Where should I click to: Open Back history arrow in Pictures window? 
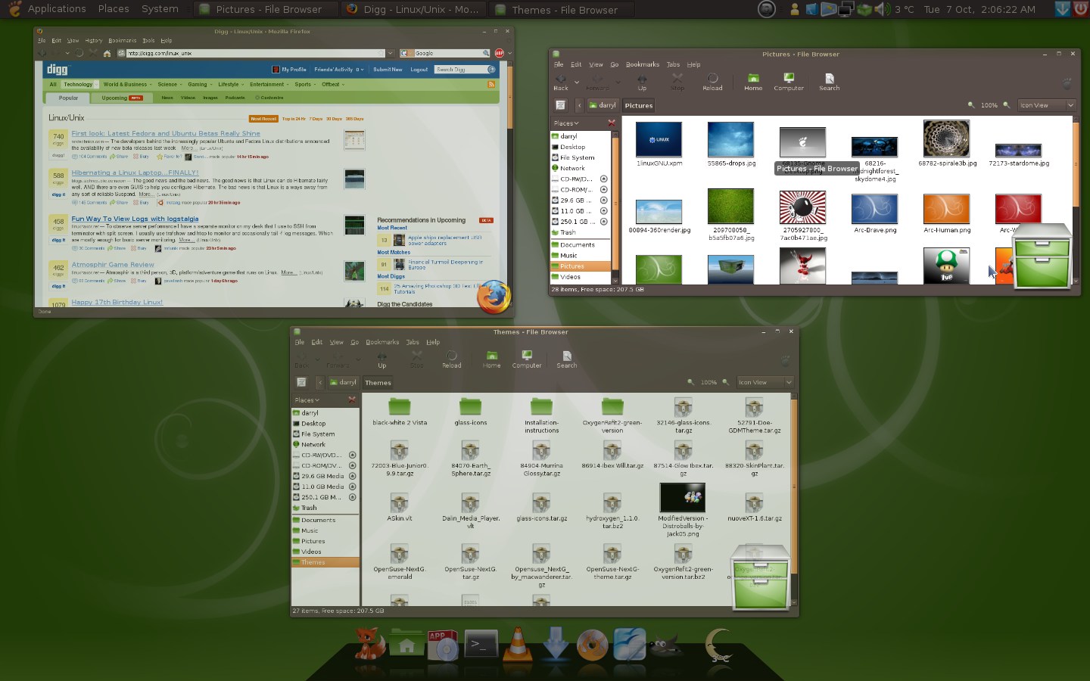pos(577,82)
